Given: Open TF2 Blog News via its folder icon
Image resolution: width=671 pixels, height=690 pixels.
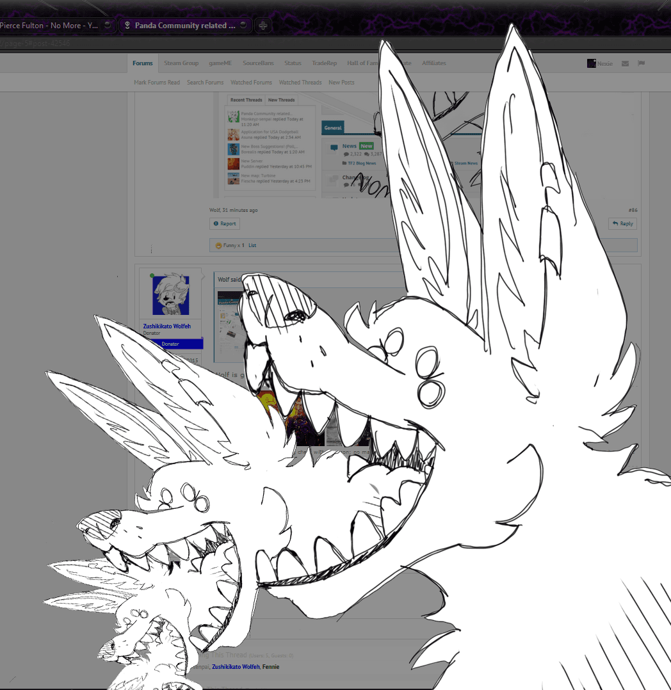Looking at the screenshot, I should coord(344,163).
